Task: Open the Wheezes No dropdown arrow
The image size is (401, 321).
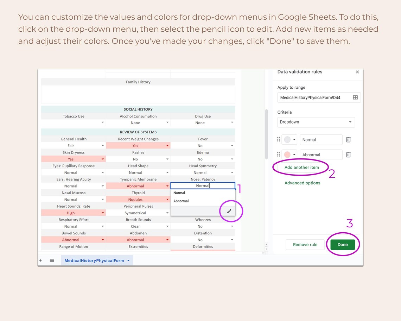Action: point(232,226)
